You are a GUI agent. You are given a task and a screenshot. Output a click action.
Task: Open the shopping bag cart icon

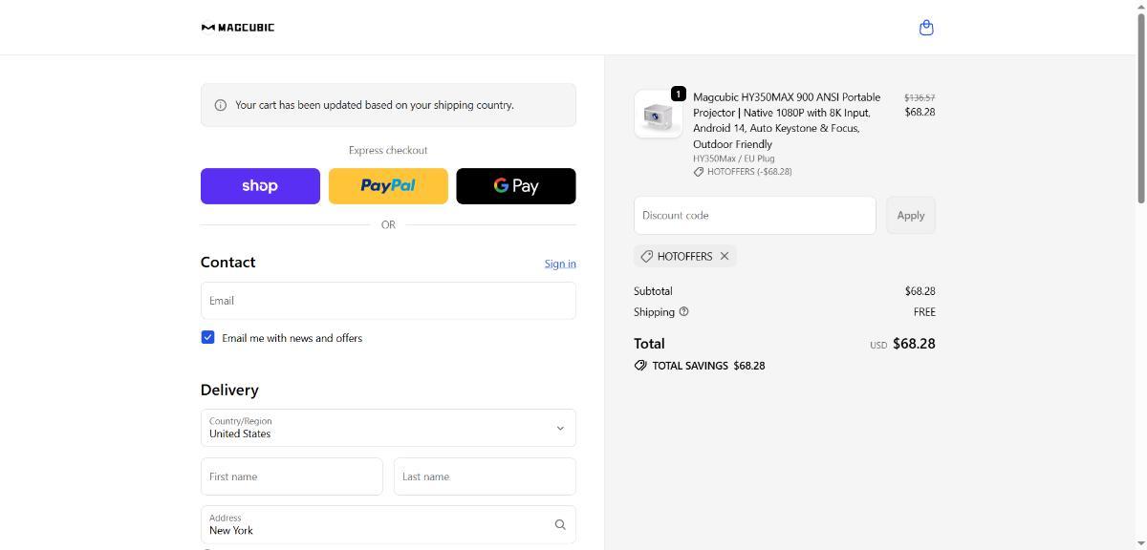pos(925,28)
